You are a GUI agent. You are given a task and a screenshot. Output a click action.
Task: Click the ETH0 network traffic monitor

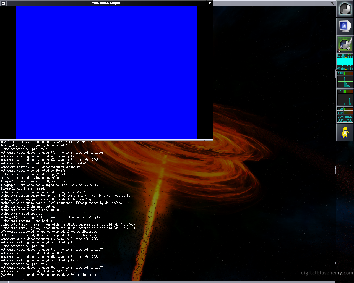point(345,62)
